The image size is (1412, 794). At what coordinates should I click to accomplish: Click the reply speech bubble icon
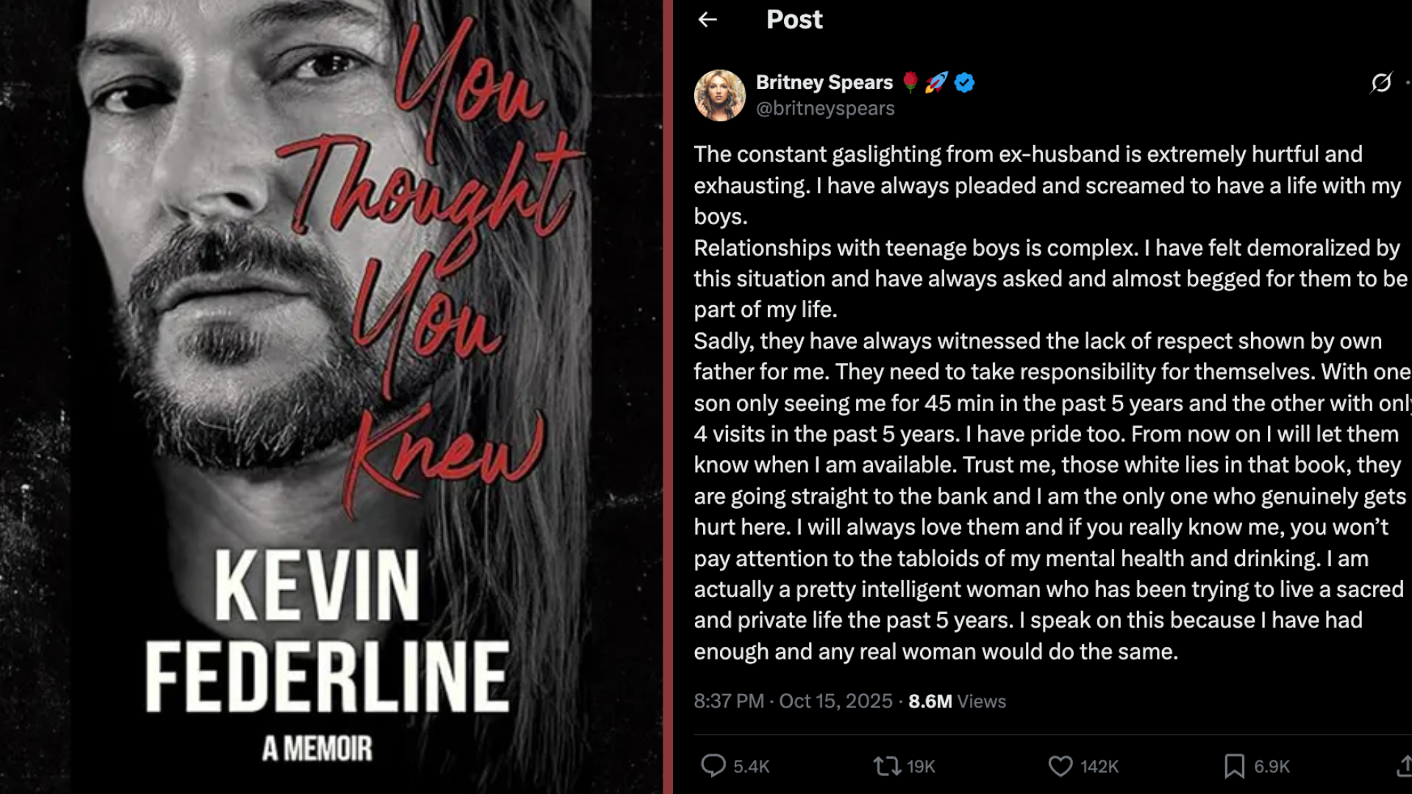click(713, 765)
